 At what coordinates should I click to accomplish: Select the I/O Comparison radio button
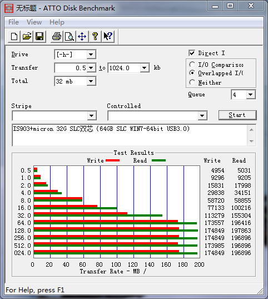192,65
